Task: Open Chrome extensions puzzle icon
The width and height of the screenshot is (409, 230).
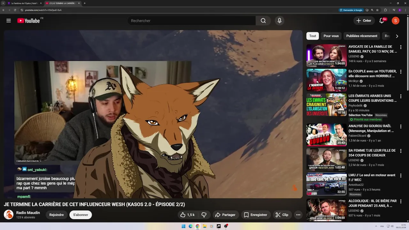Action: [x=385, y=10]
